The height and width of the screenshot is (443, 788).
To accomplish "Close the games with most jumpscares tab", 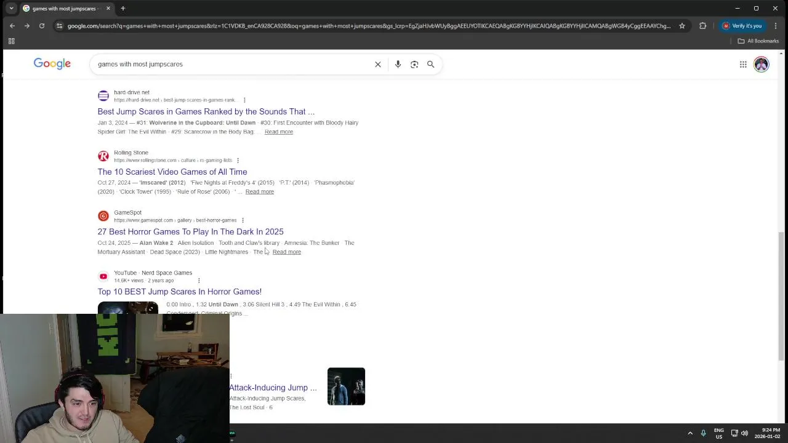I will pyautogui.click(x=108, y=8).
